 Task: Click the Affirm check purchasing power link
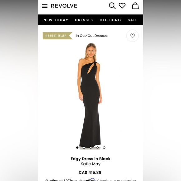116,180
